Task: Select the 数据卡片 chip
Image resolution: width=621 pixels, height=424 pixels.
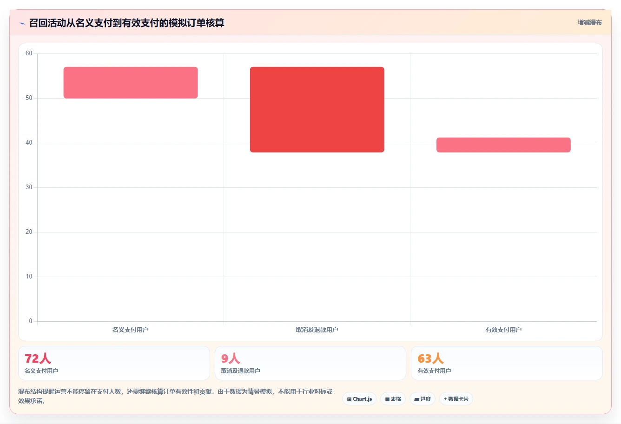Action: click(456, 399)
